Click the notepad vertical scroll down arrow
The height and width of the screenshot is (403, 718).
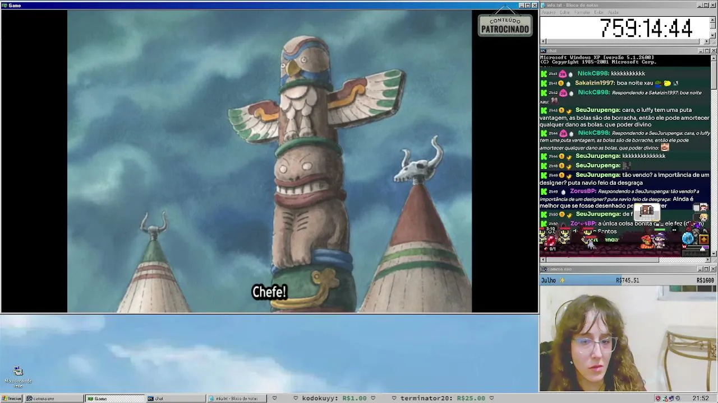coord(713,35)
